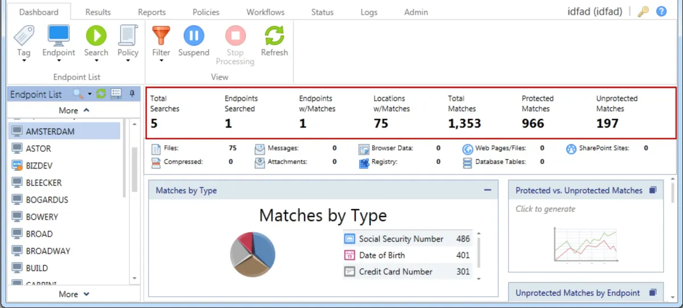The width and height of the screenshot is (683, 308).
Task: Open the Logs tab
Action: coord(369,12)
